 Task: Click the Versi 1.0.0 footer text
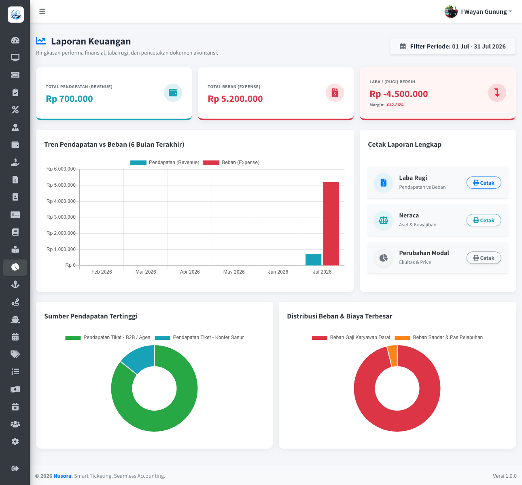pos(505,476)
